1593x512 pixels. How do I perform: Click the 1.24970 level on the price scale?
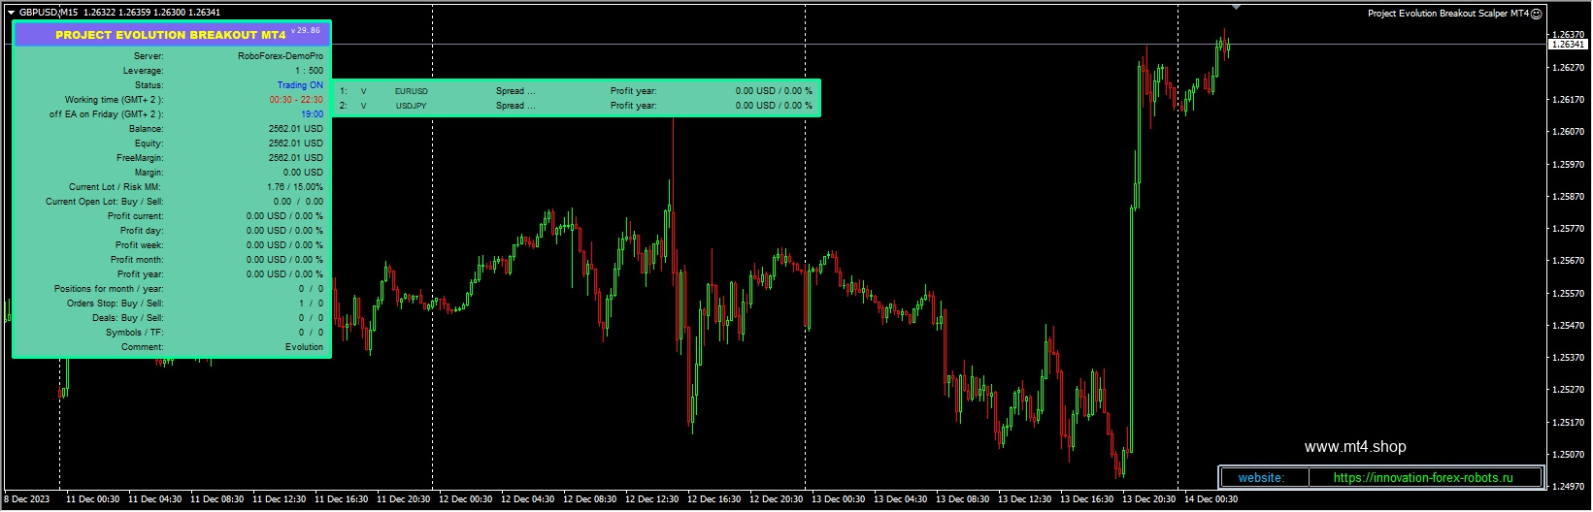pos(1569,486)
